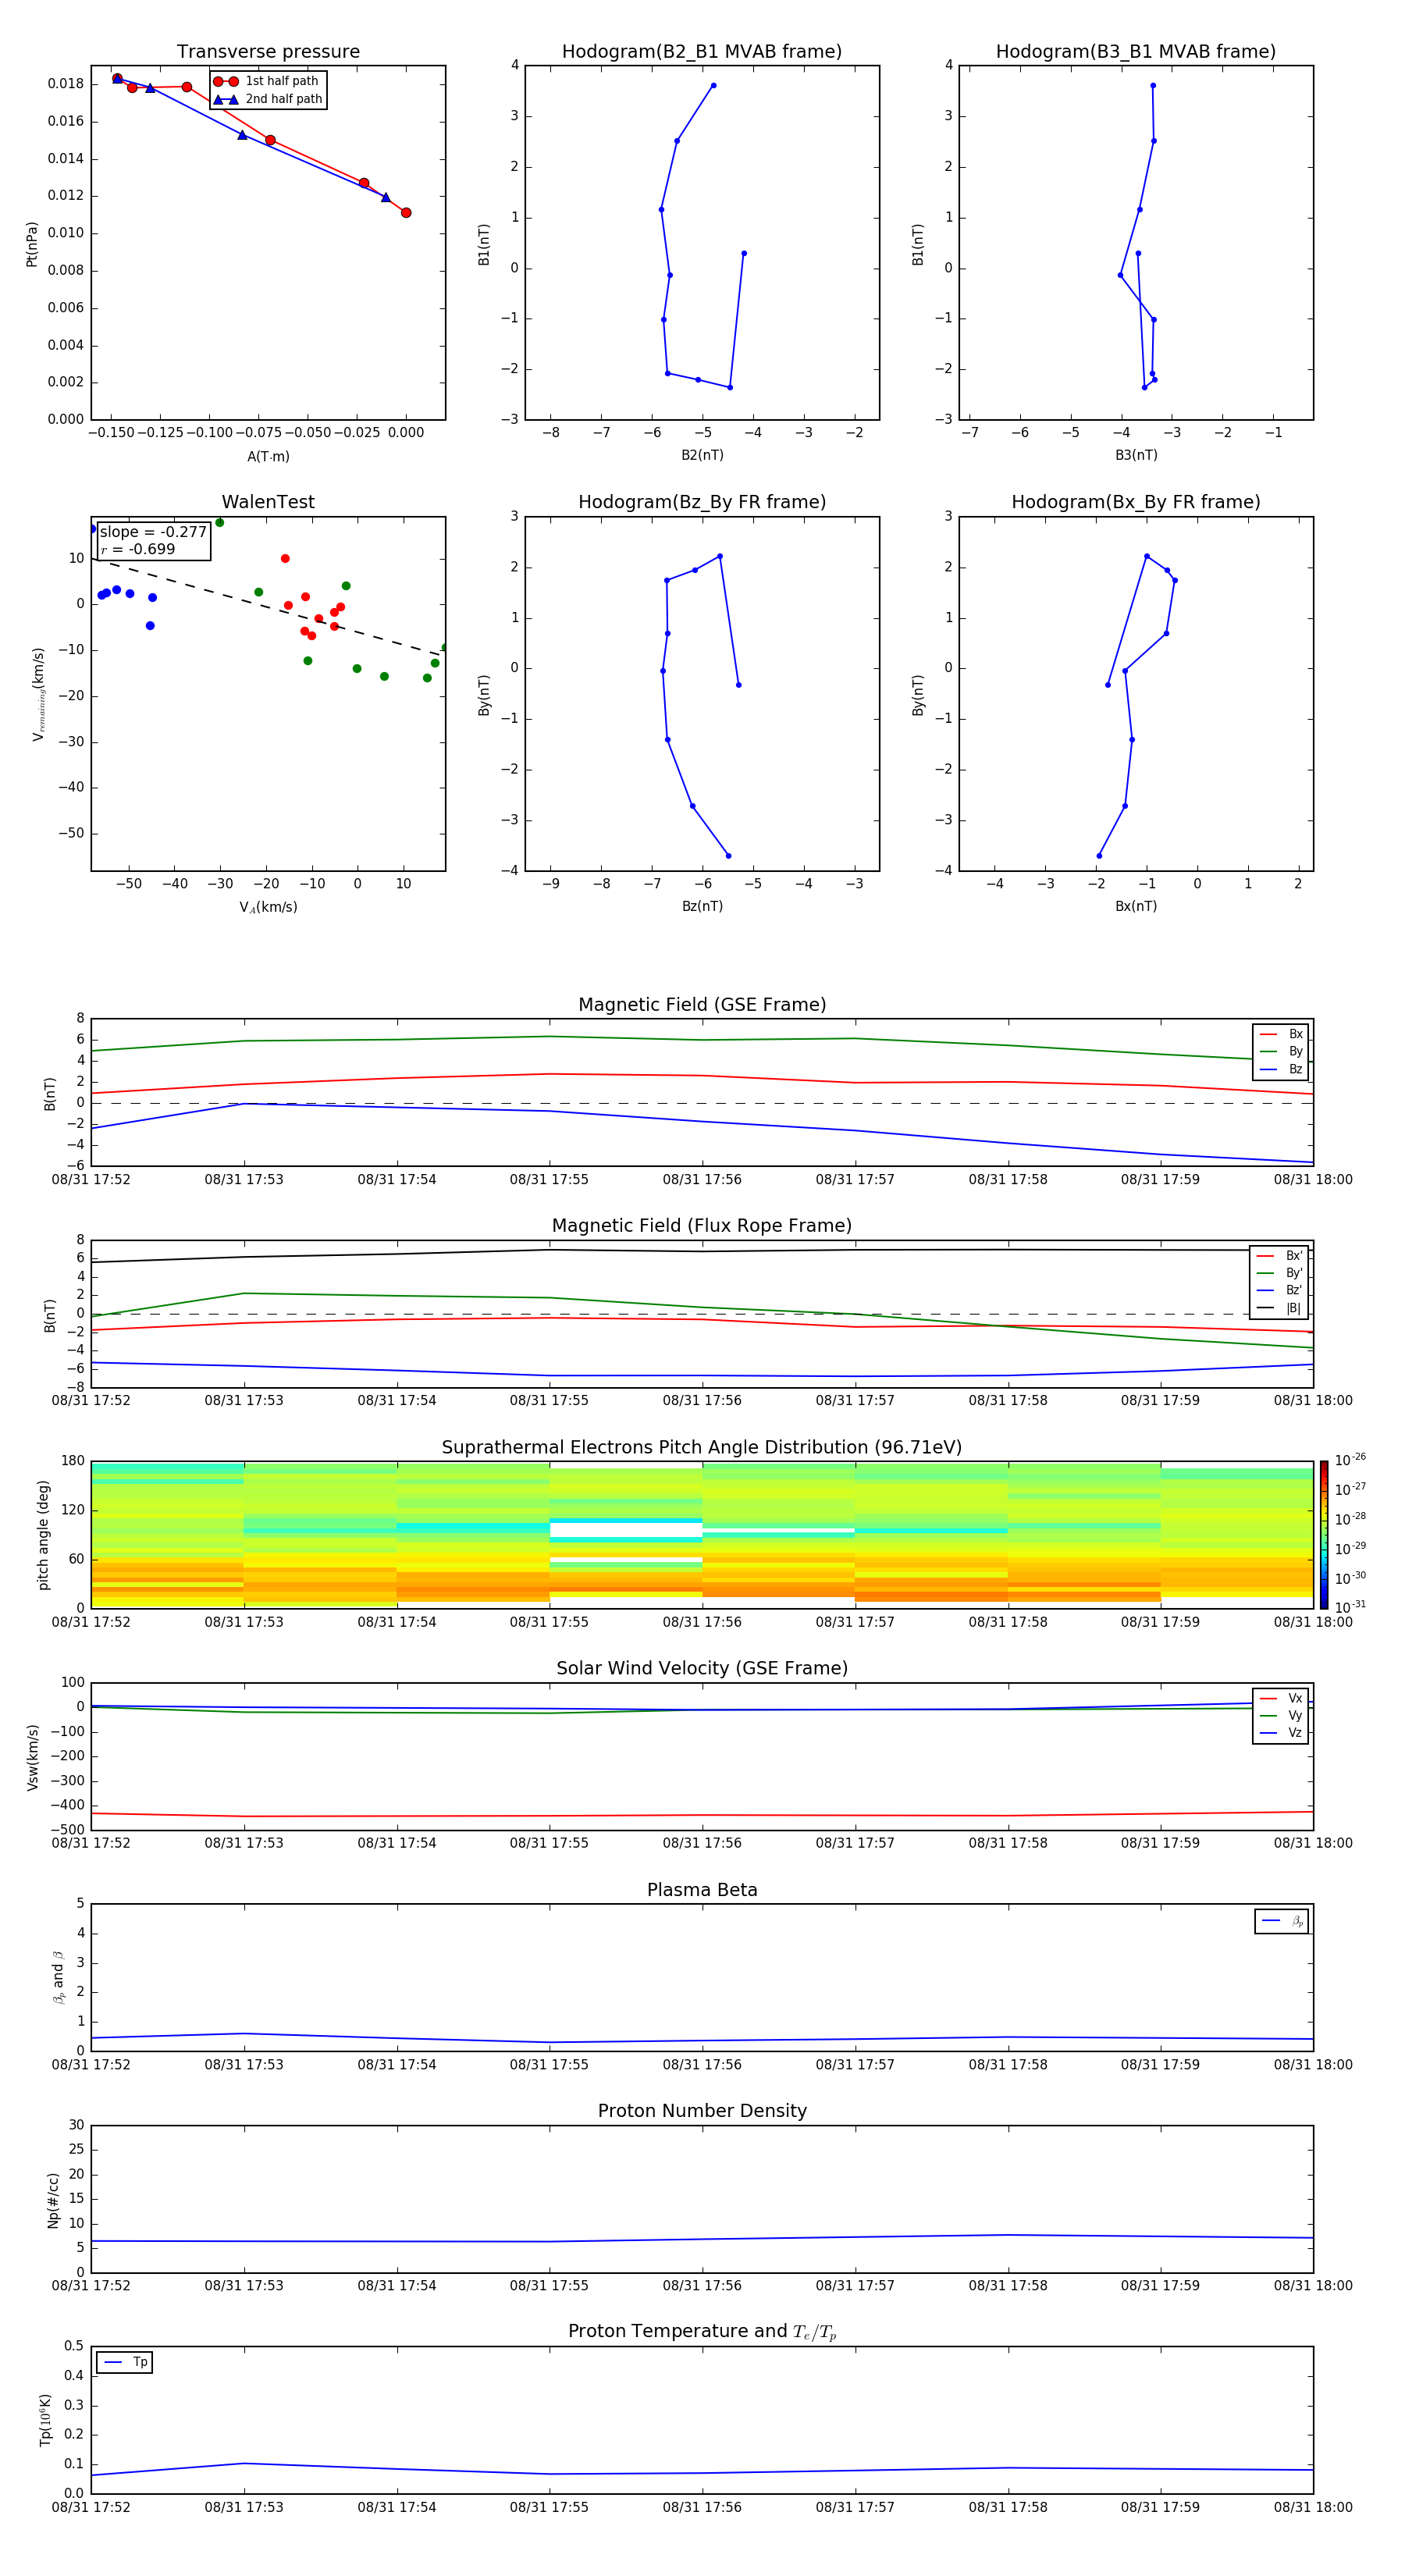Click '08/31 17:52' tick under GSE magnetic field panel

tap(91, 1179)
